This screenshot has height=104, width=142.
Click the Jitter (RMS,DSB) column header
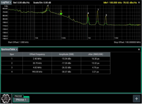point(95,54)
